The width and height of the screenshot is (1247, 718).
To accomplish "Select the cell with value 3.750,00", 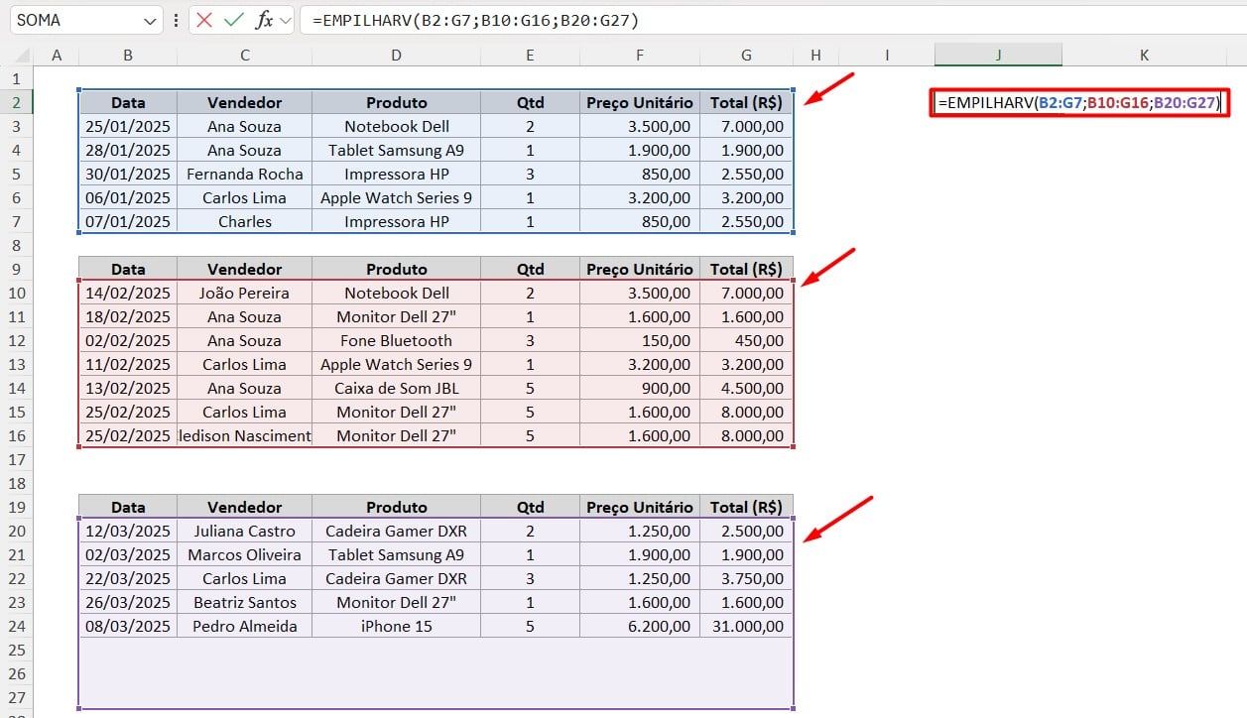I will pyautogui.click(x=746, y=578).
